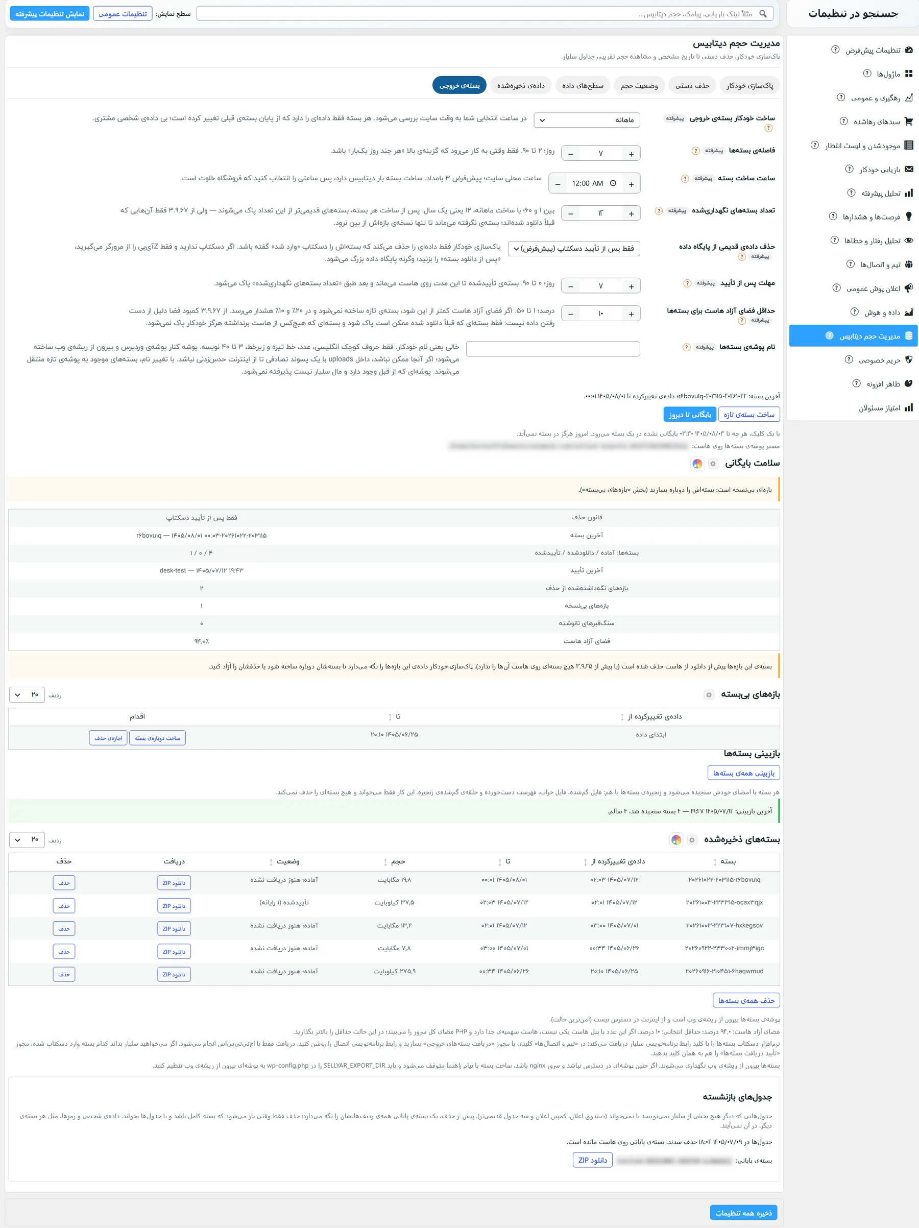The width and height of the screenshot is (919, 1228).
Task: Decrease the تعداد بسته‌های نگهداری‌شده value with the minus button
Action: tap(570, 214)
